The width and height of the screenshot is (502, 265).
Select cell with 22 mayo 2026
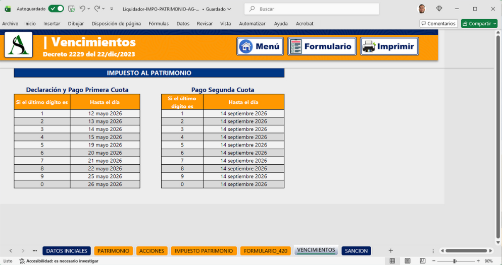tap(105, 169)
